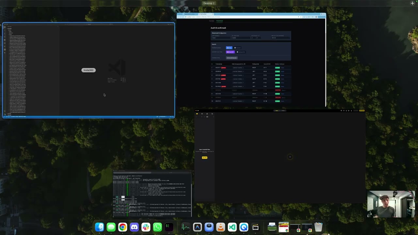The image size is (418, 235).
Task: Open Discord from the dock
Action: coord(134,227)
